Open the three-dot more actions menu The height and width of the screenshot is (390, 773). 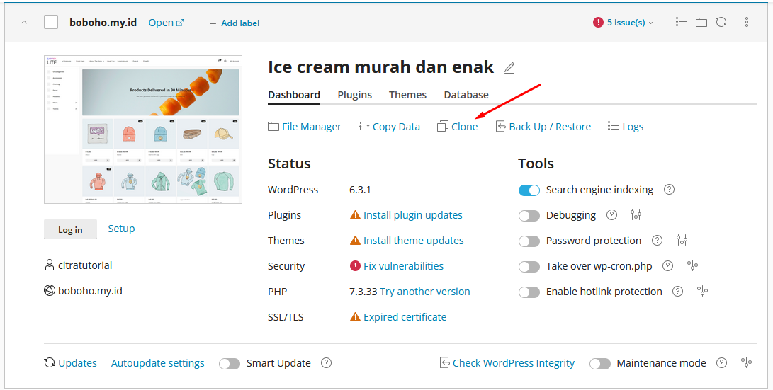pos(746,22)
